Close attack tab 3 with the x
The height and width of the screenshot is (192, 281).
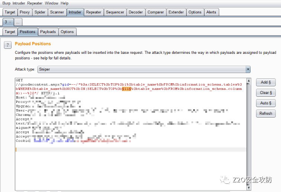tap(10, 22)
